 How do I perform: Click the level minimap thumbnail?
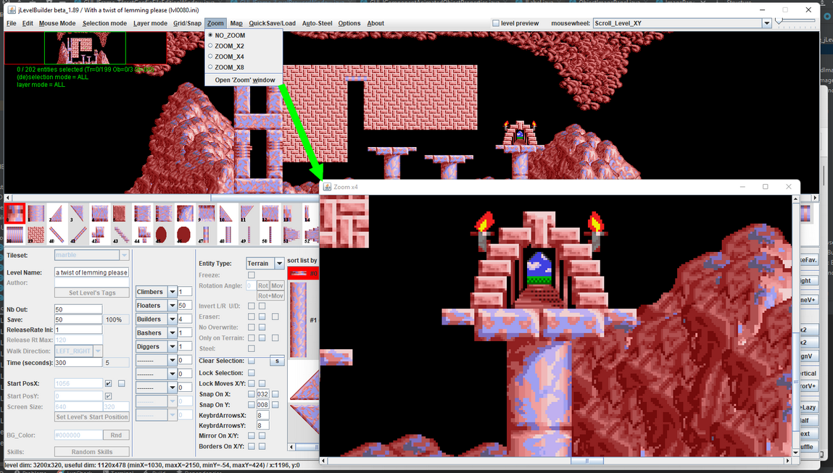tap(85, 48)
